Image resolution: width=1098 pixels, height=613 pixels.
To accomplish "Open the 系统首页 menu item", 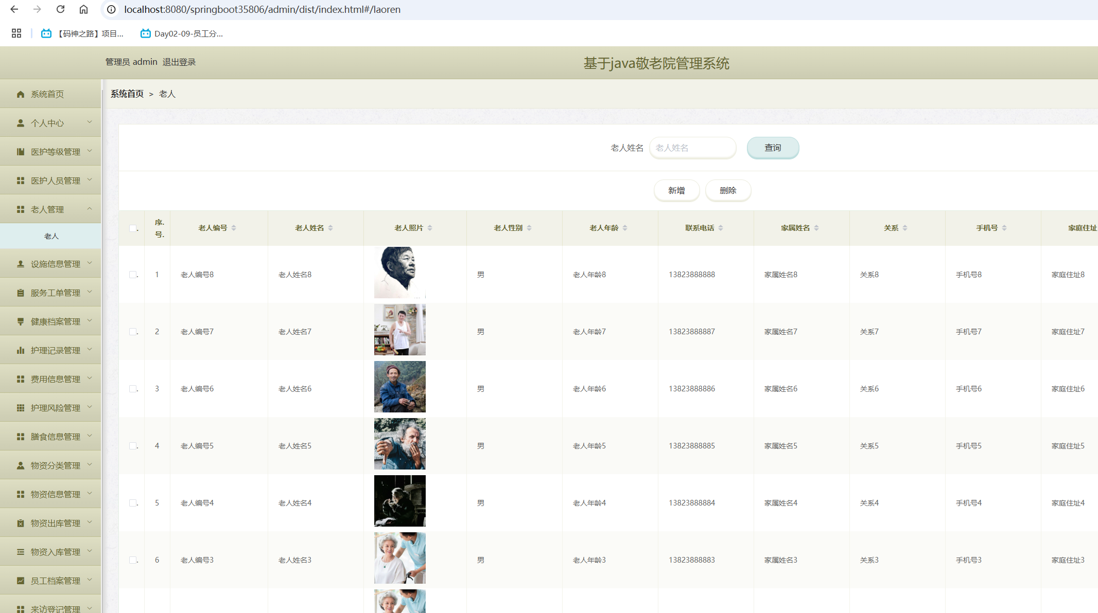I will point(50,94).
